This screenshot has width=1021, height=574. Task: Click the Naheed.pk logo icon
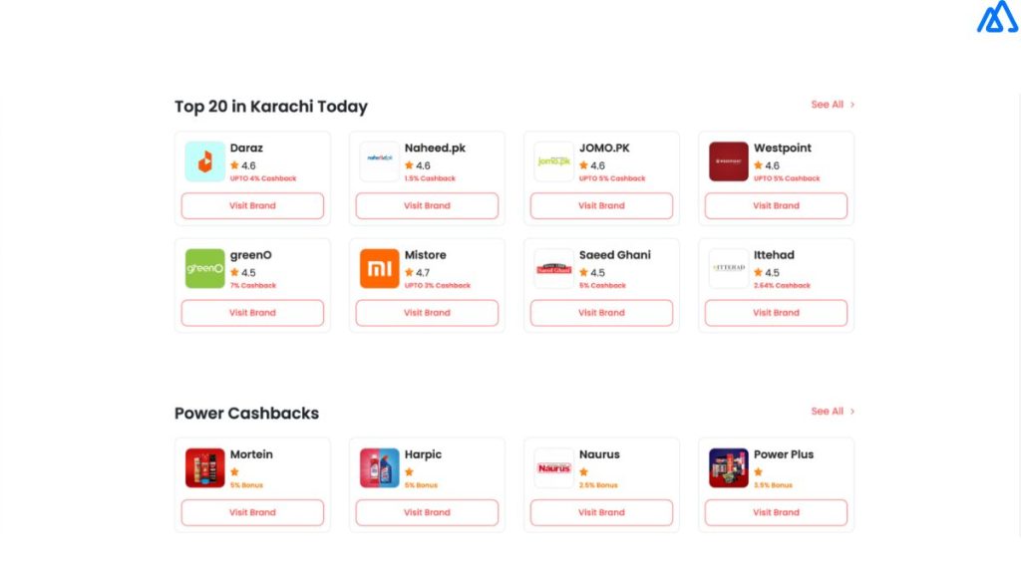(x=379, y=161)
